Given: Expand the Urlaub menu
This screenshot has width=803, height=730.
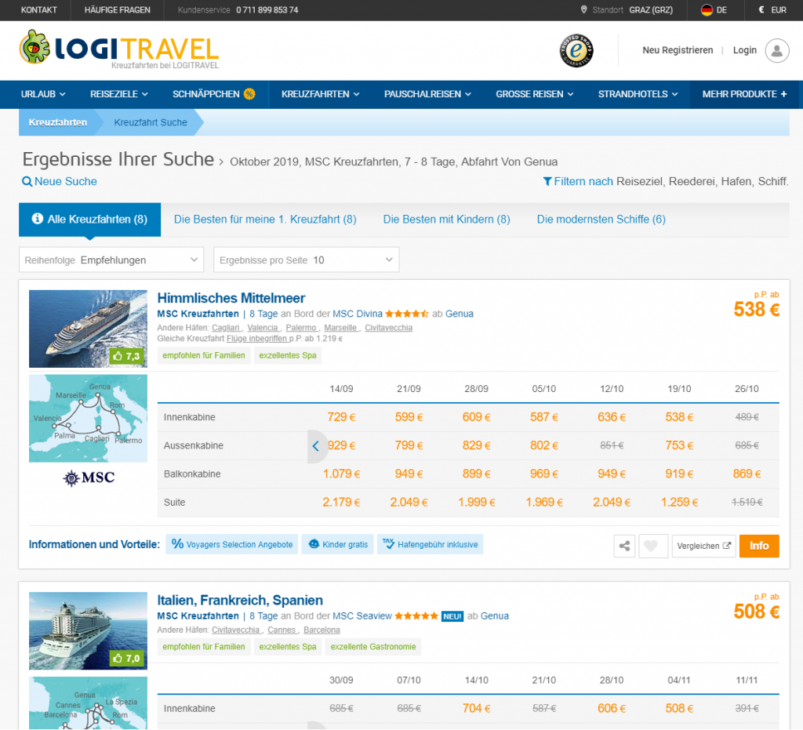Looking at the screenshot, I should click(43, 94).
